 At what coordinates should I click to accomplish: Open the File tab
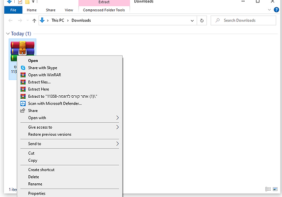pyautogui.click(x=13, y=10)
